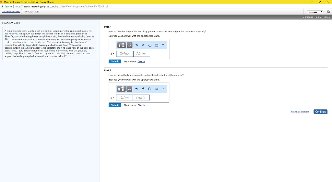
Task: Go to the 2D Kinematics HW breadcrumb
Action: tap(11, 11)
